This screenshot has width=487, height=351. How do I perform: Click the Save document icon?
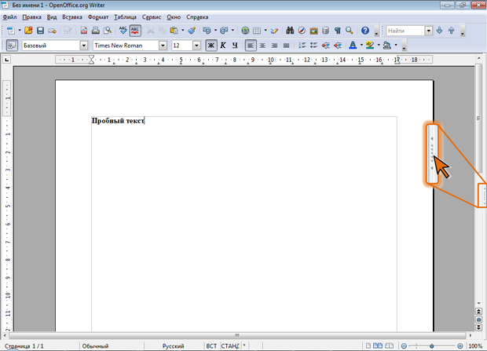click(x=41, y=31)
